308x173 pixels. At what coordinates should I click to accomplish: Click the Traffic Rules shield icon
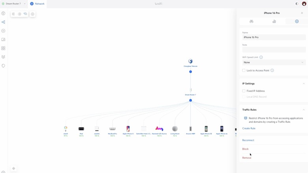(246, 118)
